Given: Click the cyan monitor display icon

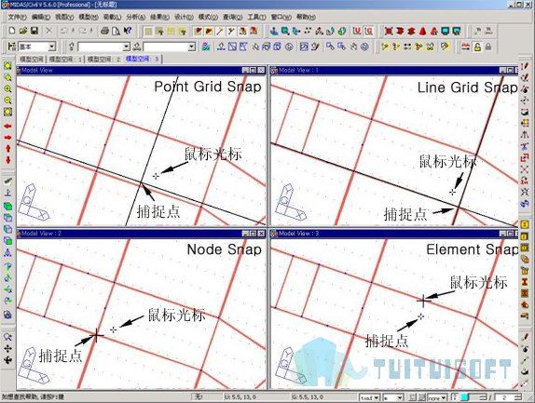Looking at the screenshot, I should tap(446, 32).
